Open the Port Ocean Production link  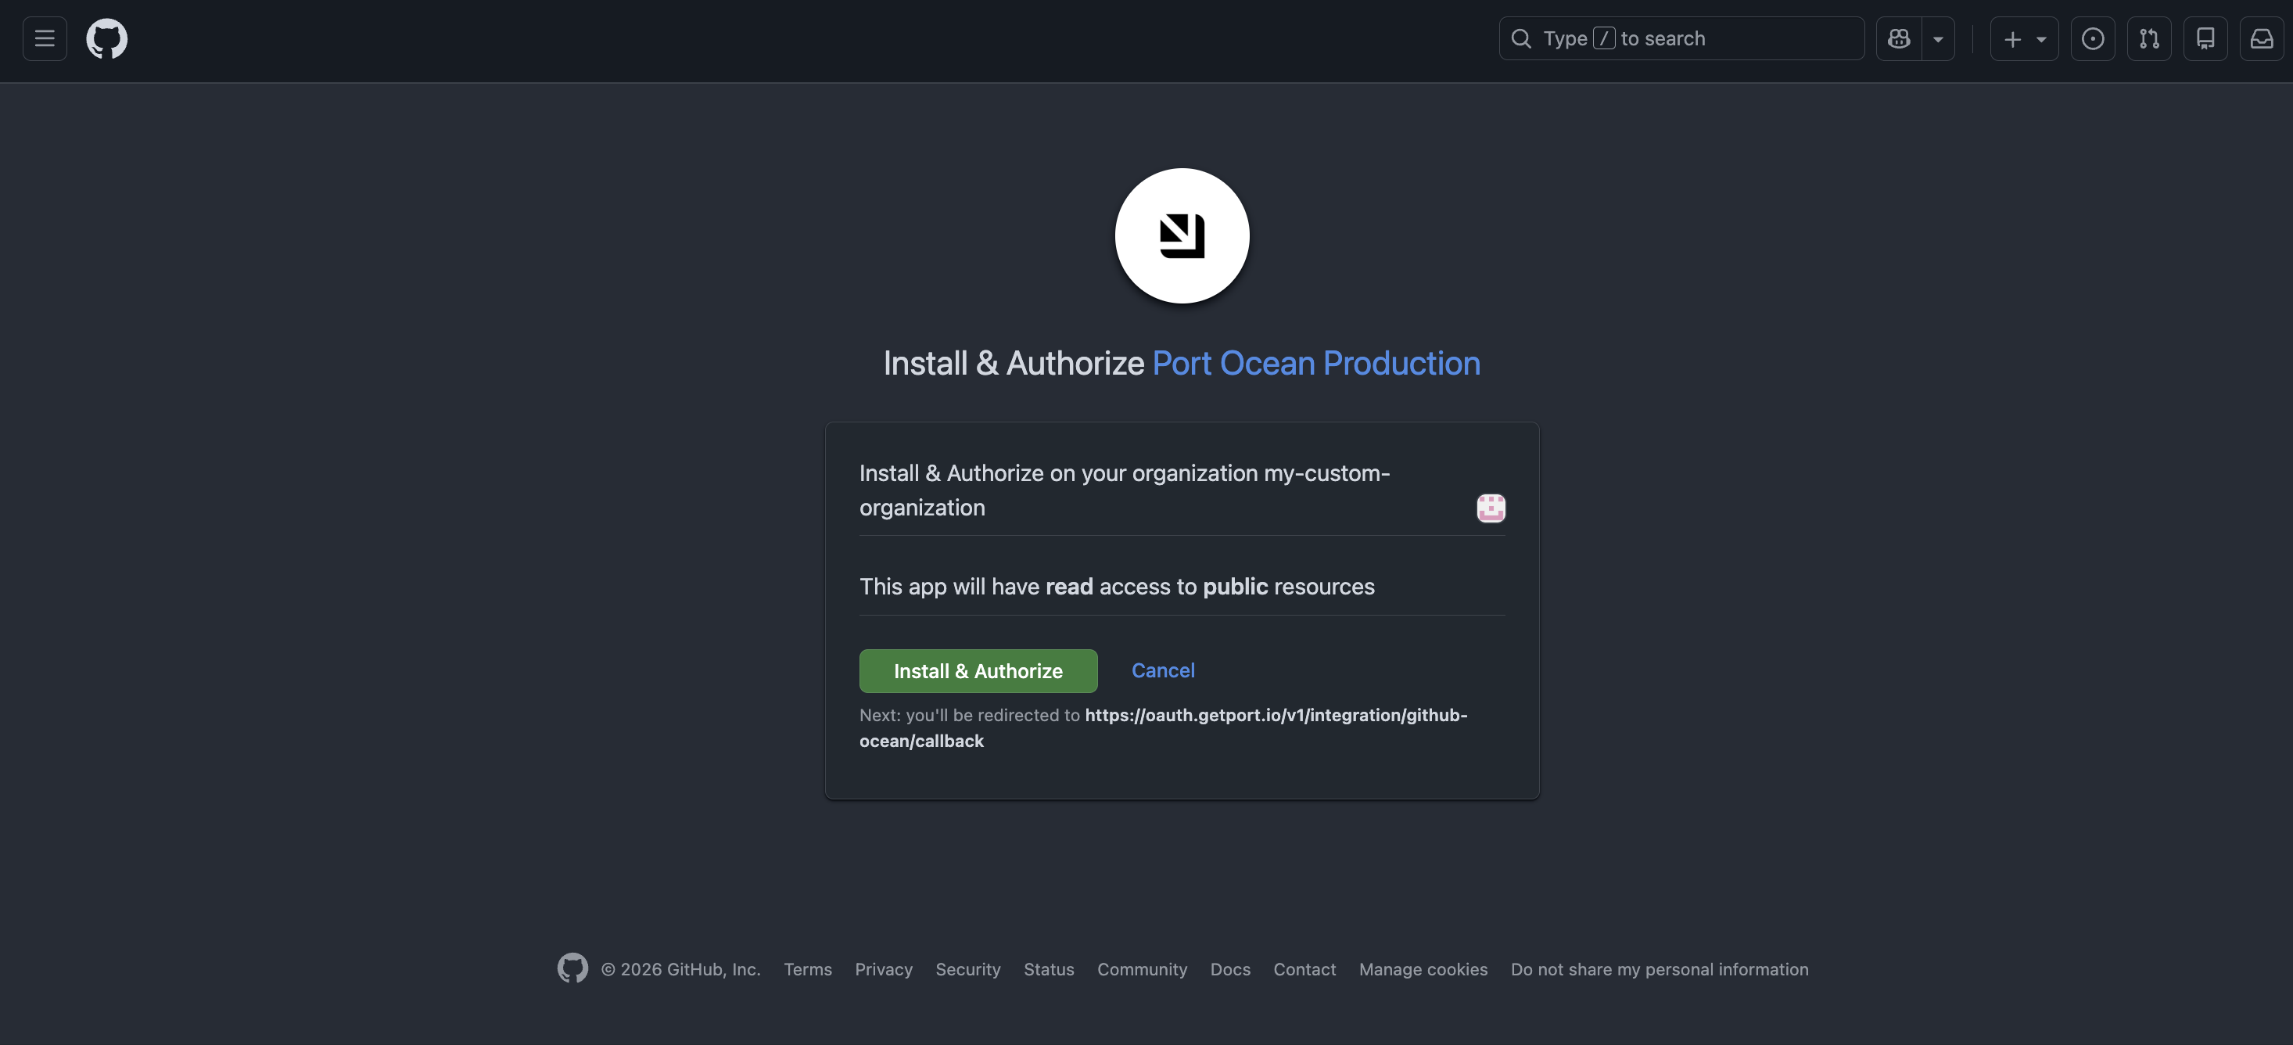[x=1315, y=363]
